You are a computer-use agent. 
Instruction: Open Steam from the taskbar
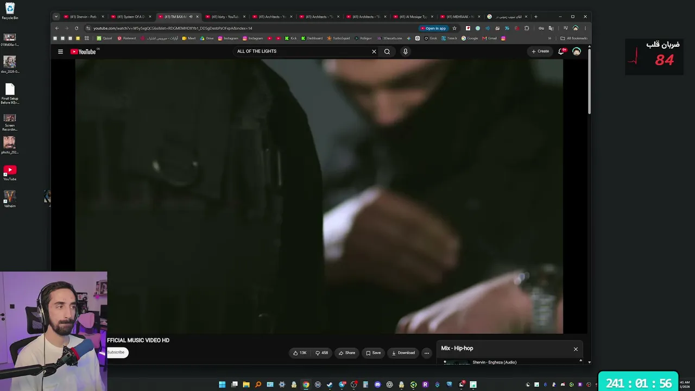[330, 384]
